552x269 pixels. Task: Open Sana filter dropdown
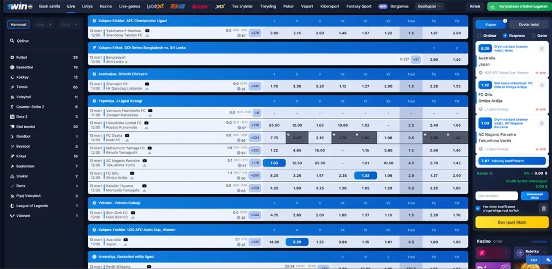pyautogui.click(x=68, y=24)
